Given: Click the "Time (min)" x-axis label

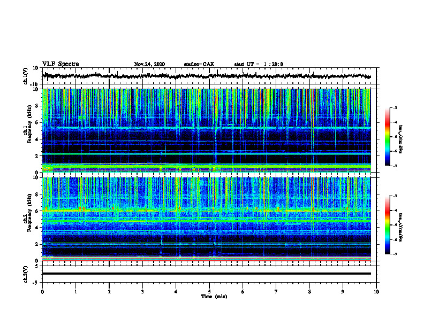Looking at the screenshot, I should [214, 297].
